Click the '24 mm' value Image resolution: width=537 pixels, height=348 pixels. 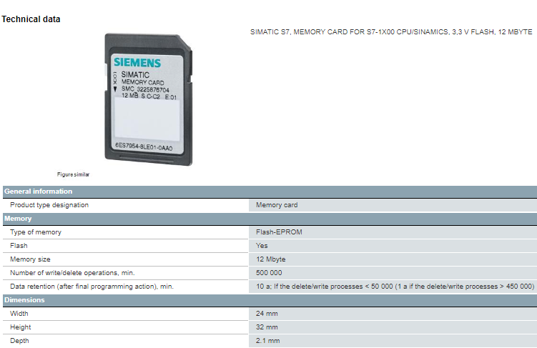pyautogui.click(x=267, y=314)
